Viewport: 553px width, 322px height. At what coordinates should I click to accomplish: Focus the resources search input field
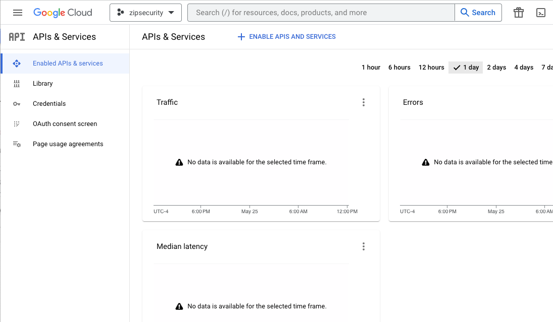tap(321, 13)
